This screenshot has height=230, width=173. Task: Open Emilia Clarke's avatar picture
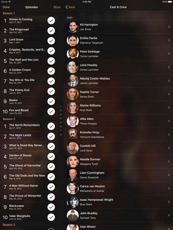tap(73, 40)
